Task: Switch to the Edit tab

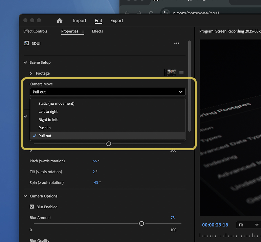Action: 99,21
